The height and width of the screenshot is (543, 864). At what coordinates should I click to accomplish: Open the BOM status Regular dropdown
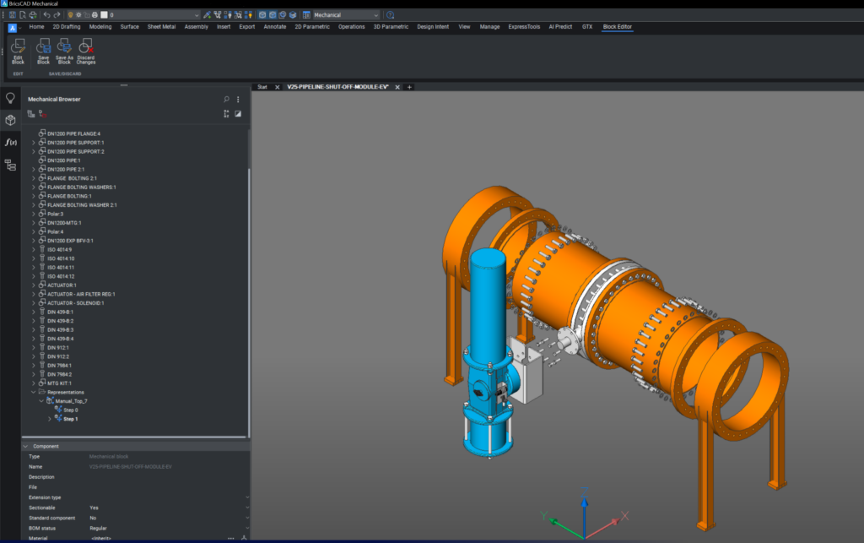click(247, 528)
